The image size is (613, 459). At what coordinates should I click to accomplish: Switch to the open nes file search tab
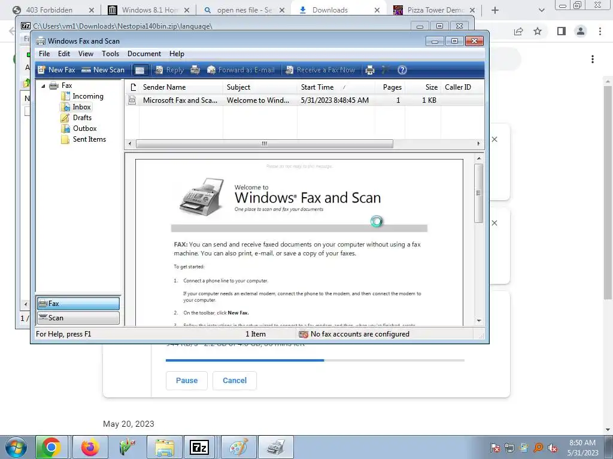pos(244,10)
